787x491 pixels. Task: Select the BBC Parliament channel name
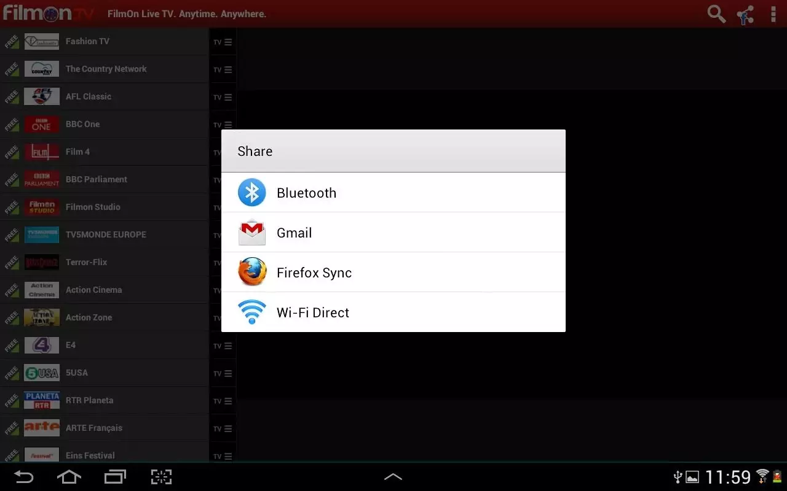coord(97,179)
